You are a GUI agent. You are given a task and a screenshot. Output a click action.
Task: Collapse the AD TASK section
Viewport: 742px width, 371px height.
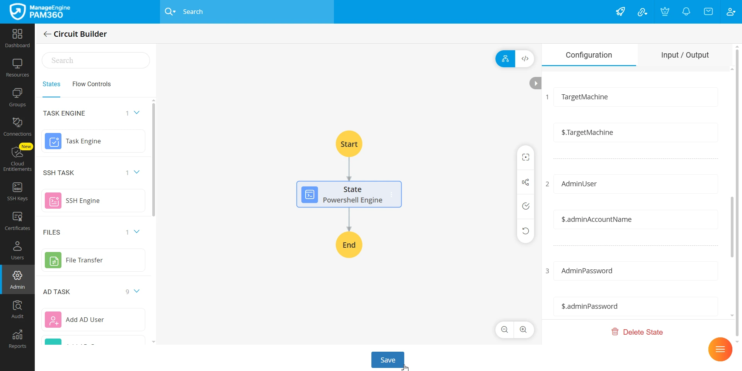tap(136, 291)
